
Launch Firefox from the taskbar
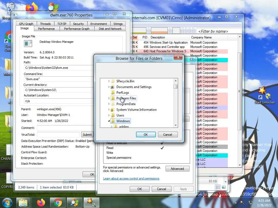(41, 203)
